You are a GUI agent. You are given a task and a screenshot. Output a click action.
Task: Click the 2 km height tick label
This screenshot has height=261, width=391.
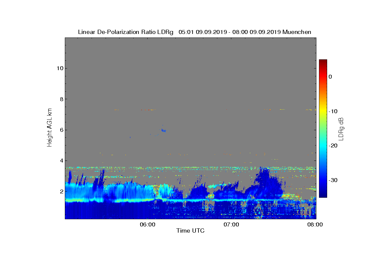coord(61,191)
